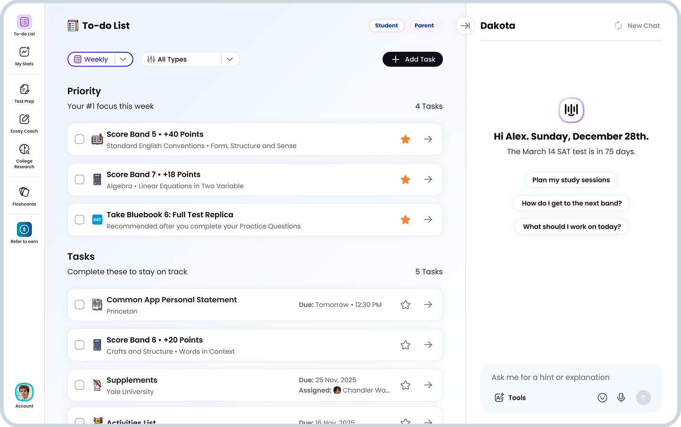Open Essay Coach tool

pyautogui.click(x=25, y=123)
